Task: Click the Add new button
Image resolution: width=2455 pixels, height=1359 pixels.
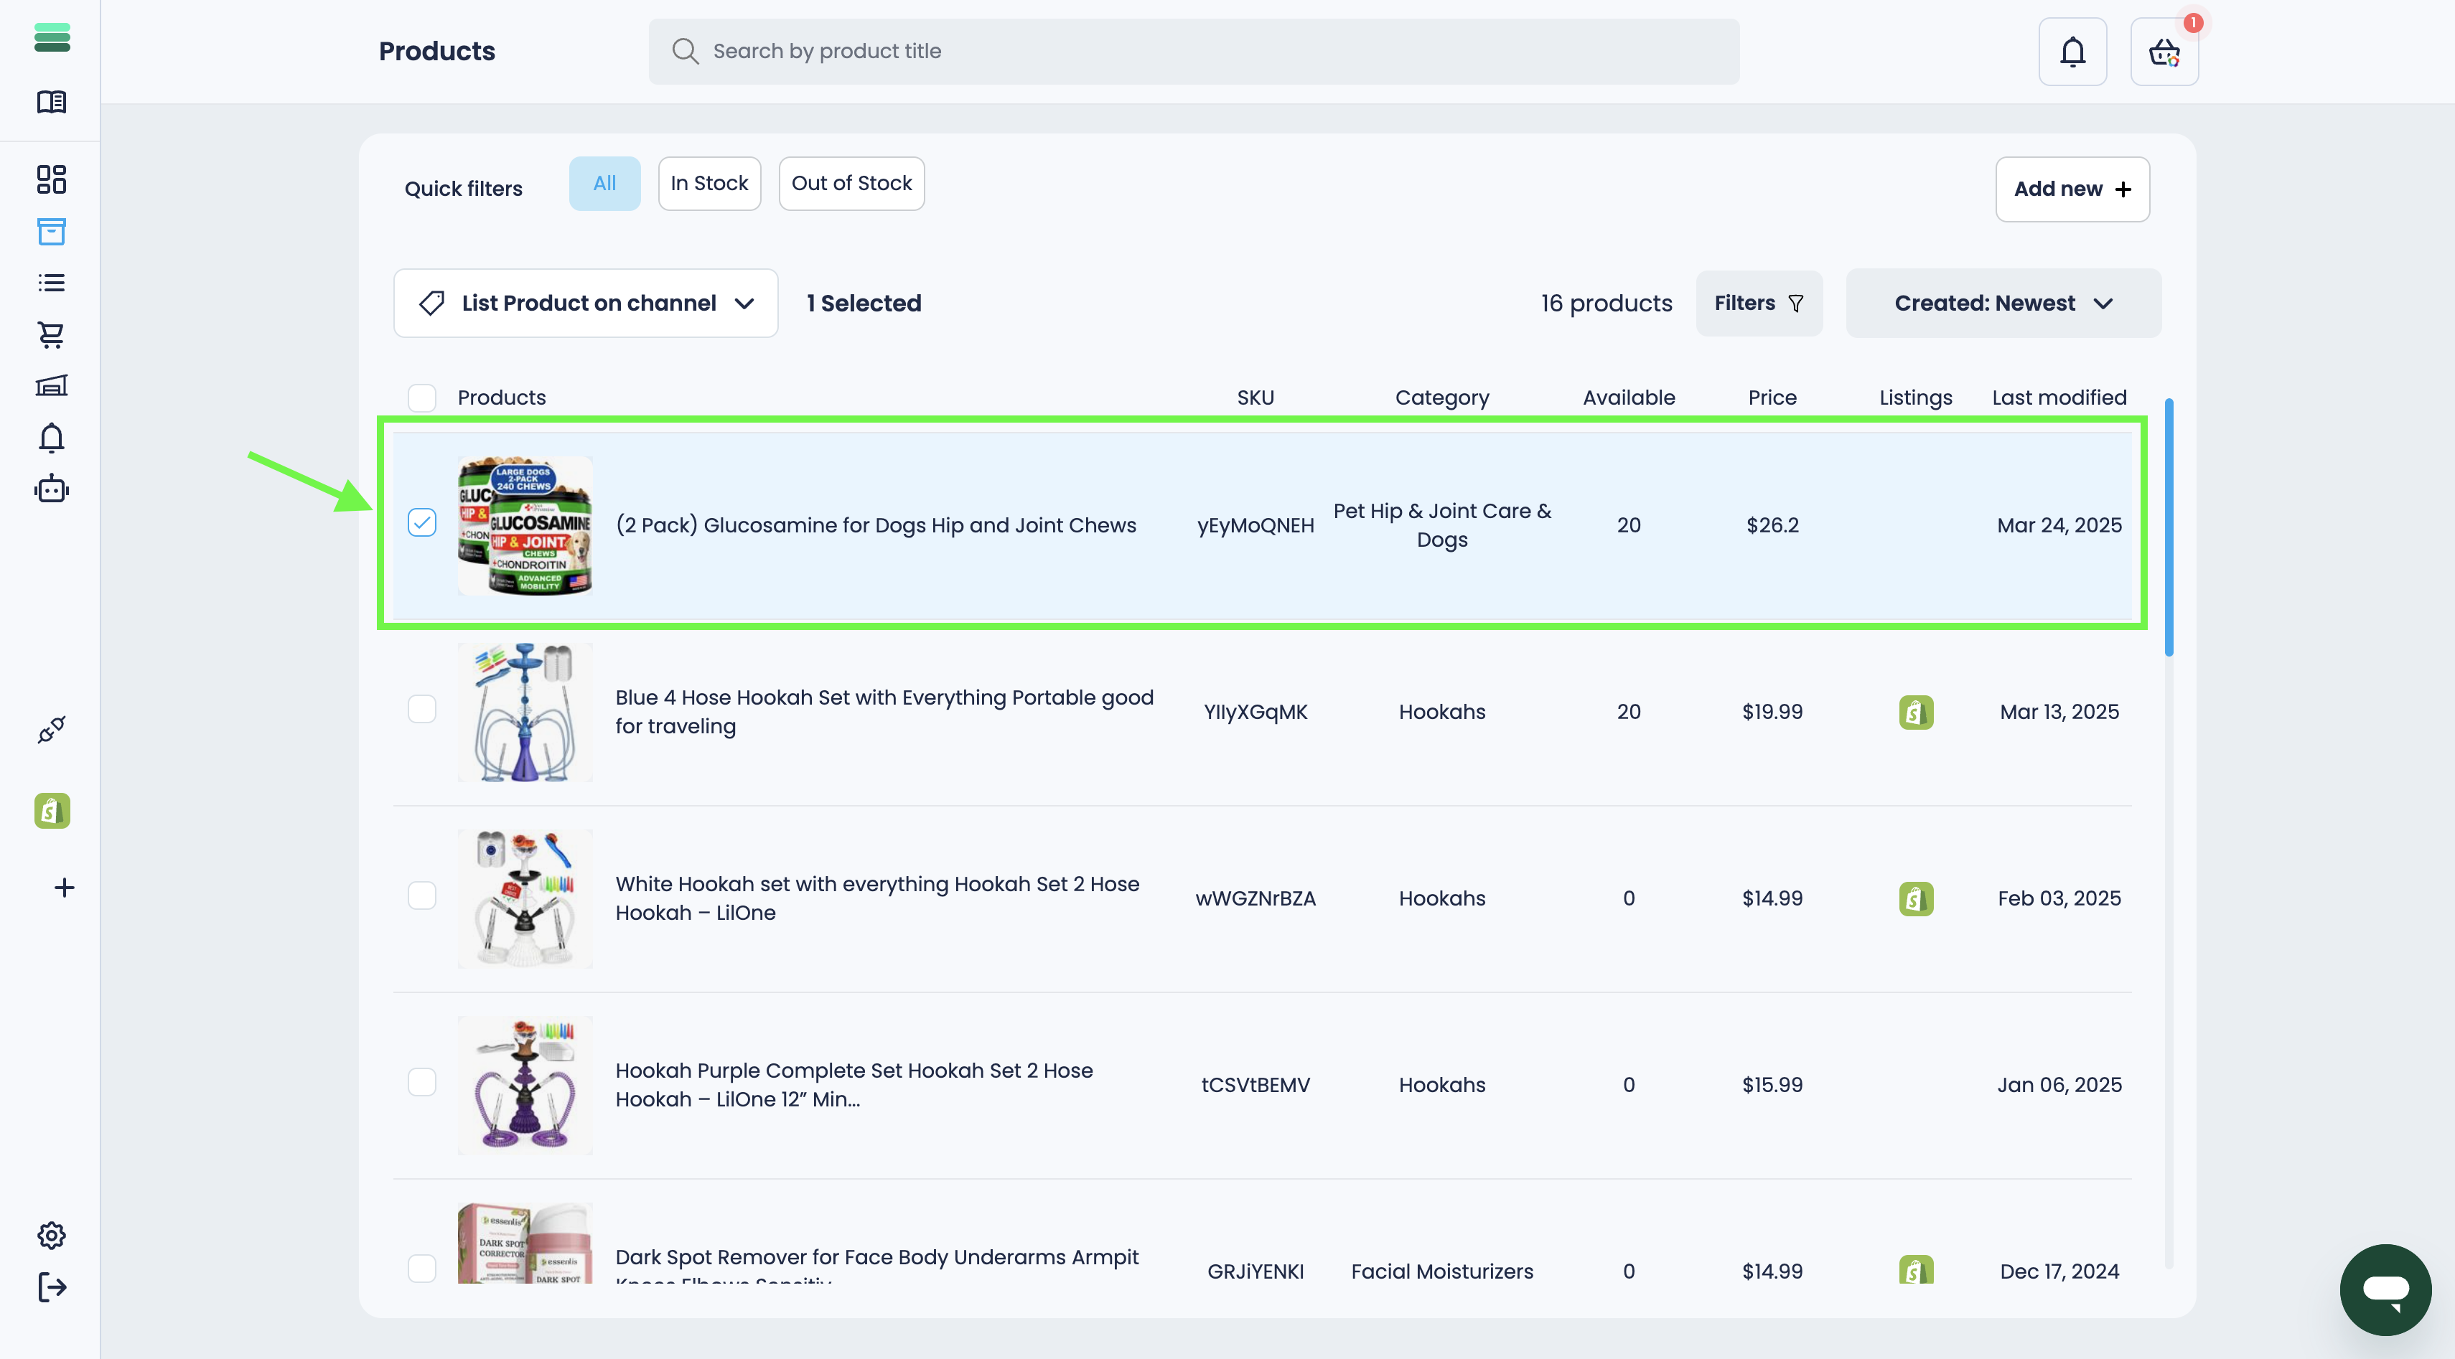Action: 2072,189
